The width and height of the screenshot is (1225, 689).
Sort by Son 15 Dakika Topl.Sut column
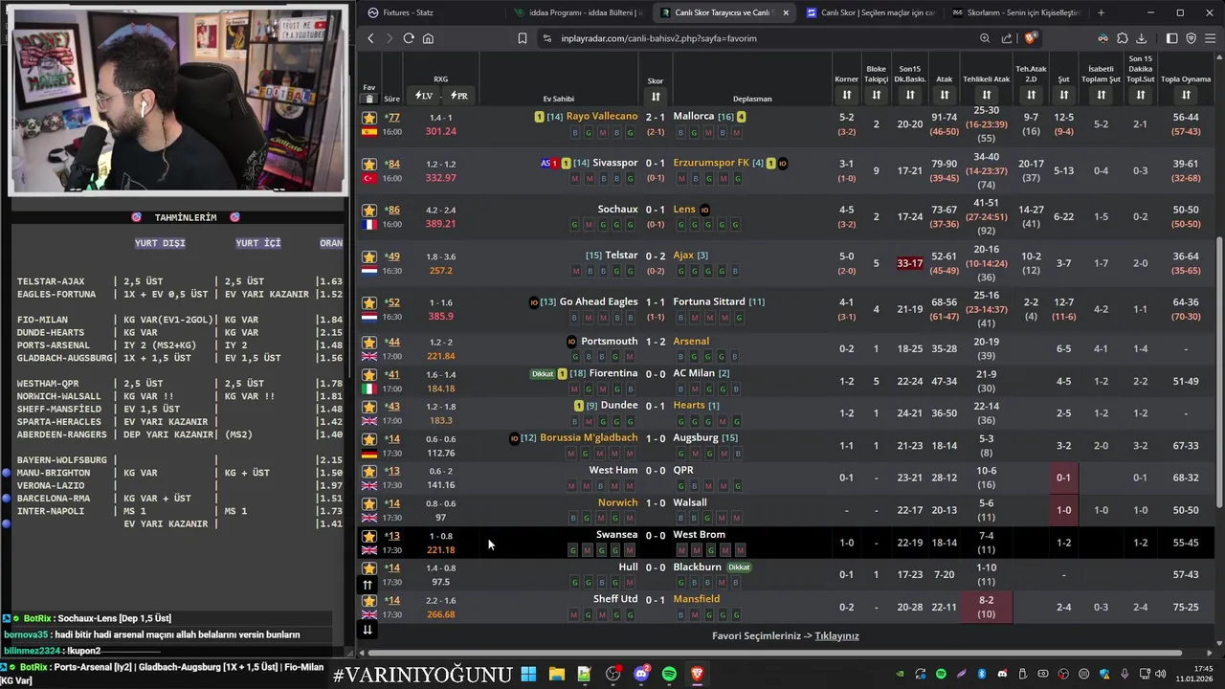coord(1140,95)
